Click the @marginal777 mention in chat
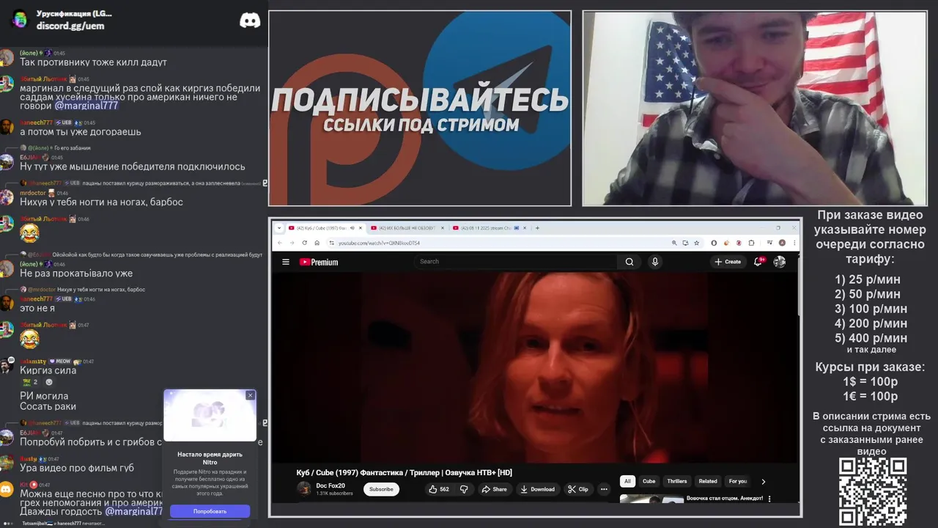The width and height of the screenshot is (938, 528). click(86, 106)
